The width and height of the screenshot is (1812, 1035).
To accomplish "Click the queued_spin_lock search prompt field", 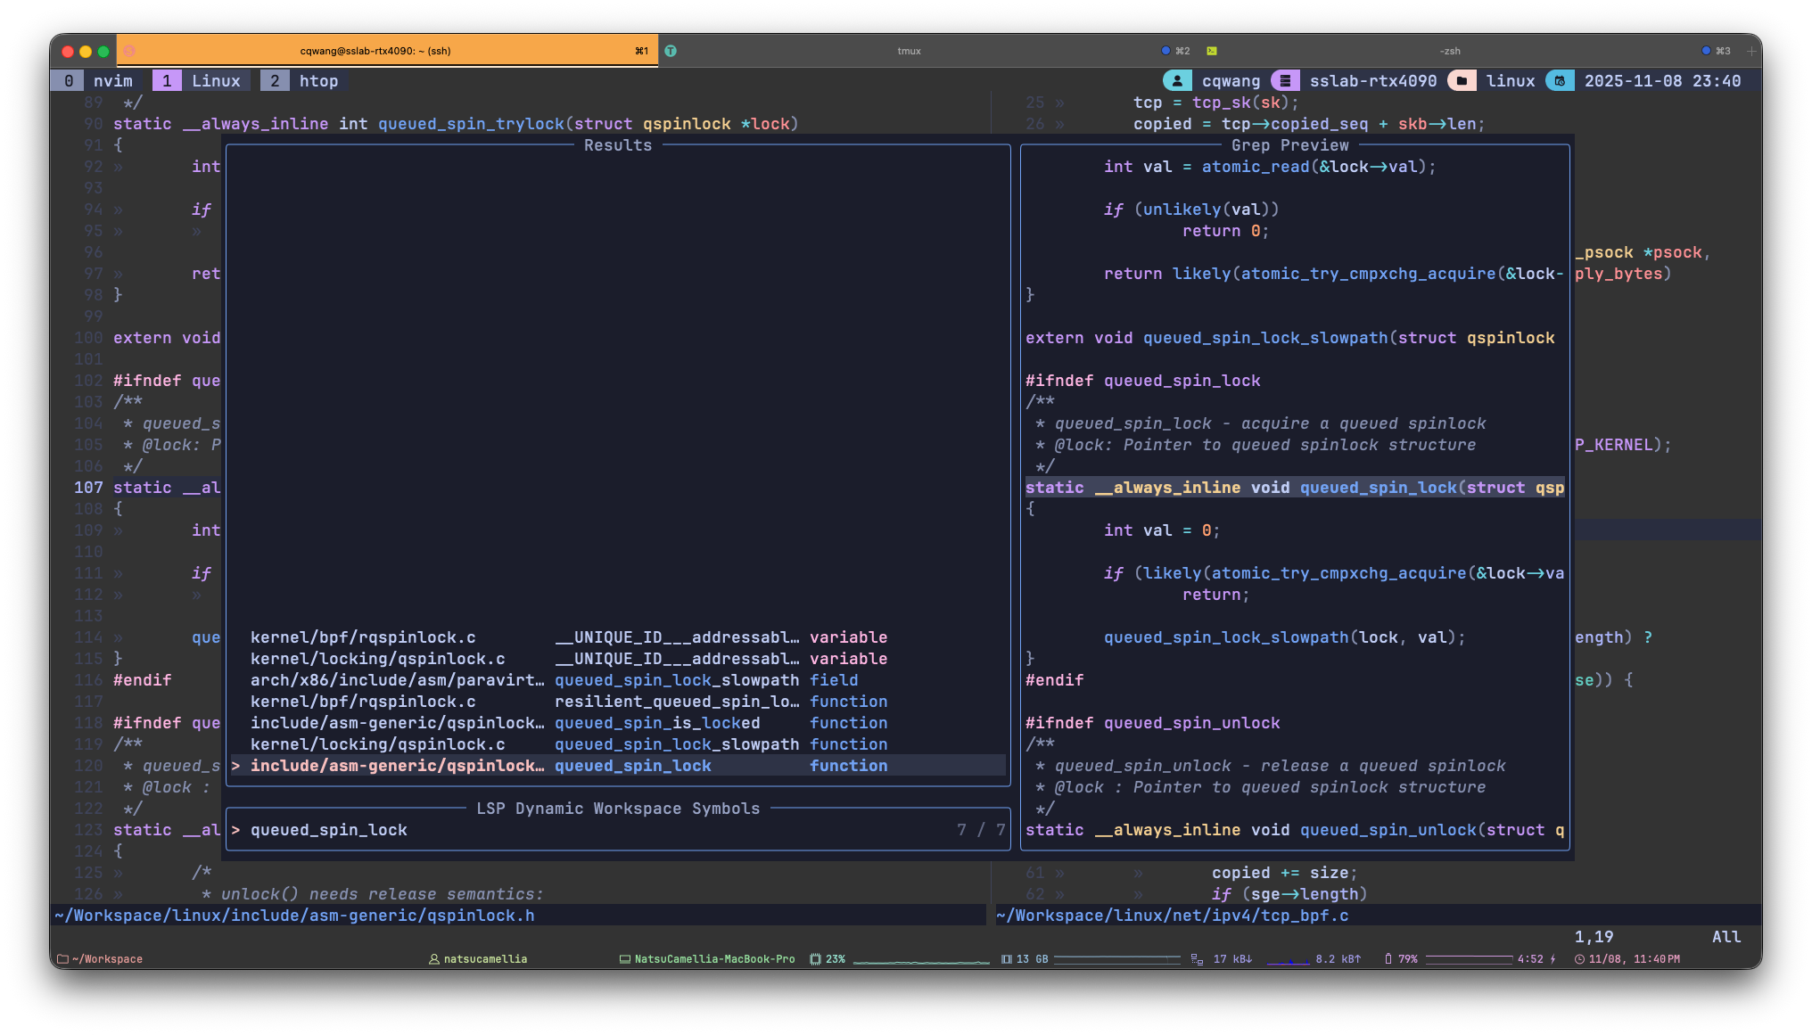I will click(x=329, y=829).
